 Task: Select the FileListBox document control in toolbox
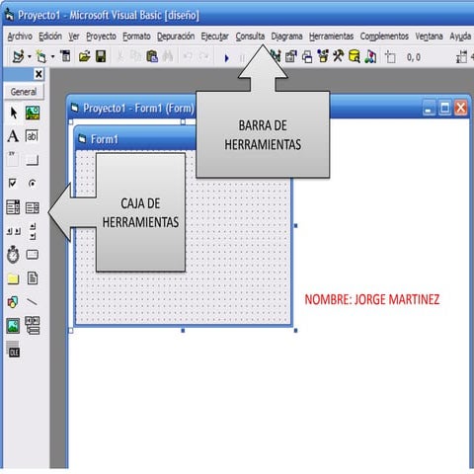click(33, 278)
